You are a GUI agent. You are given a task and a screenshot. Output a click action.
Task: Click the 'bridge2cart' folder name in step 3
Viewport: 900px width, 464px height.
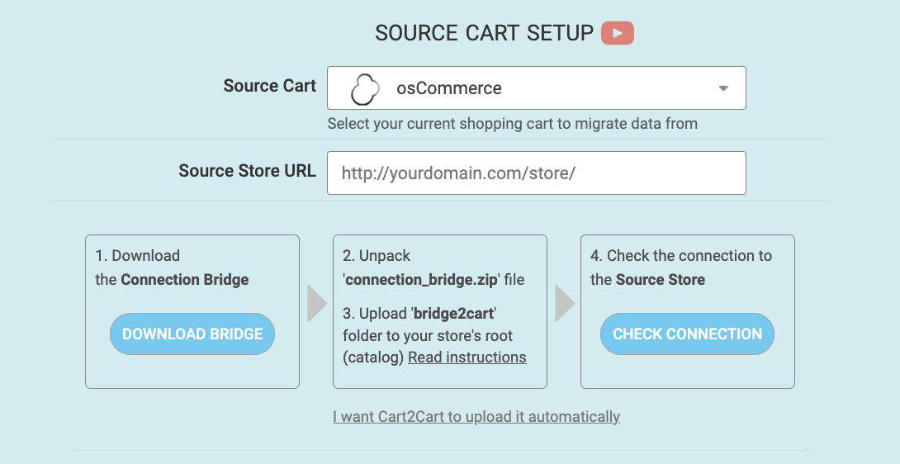[454, 315]
